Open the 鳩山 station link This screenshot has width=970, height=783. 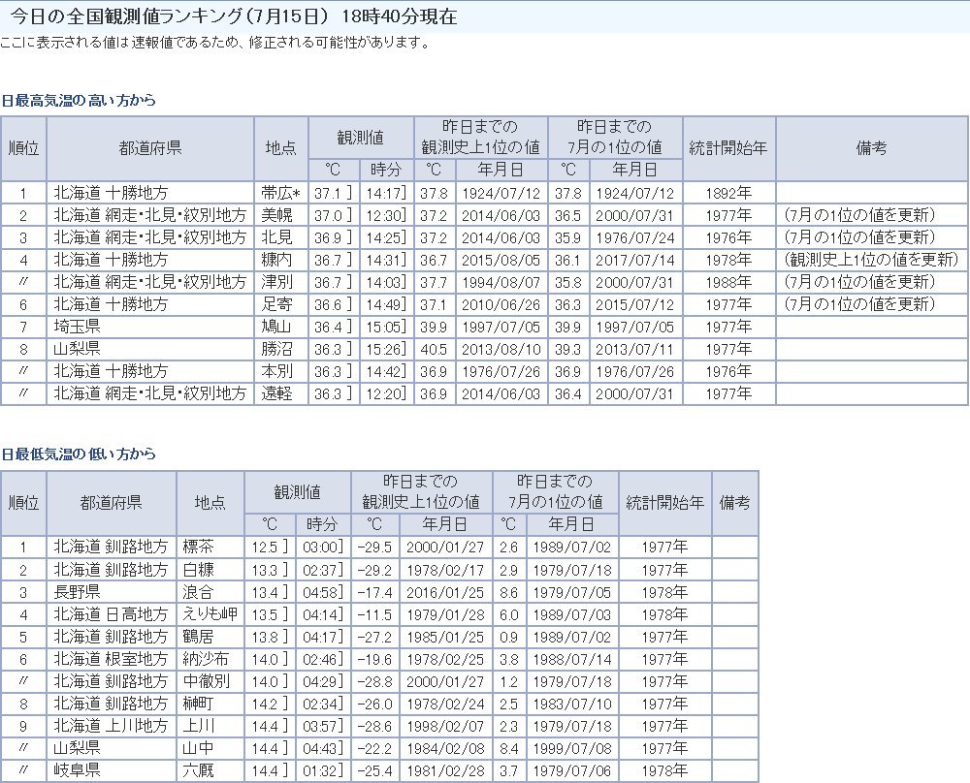(275, 327)
